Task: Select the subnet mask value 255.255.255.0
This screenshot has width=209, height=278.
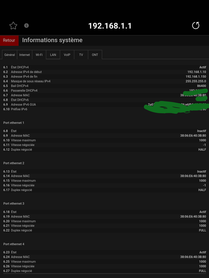Action: coord(196,81)
